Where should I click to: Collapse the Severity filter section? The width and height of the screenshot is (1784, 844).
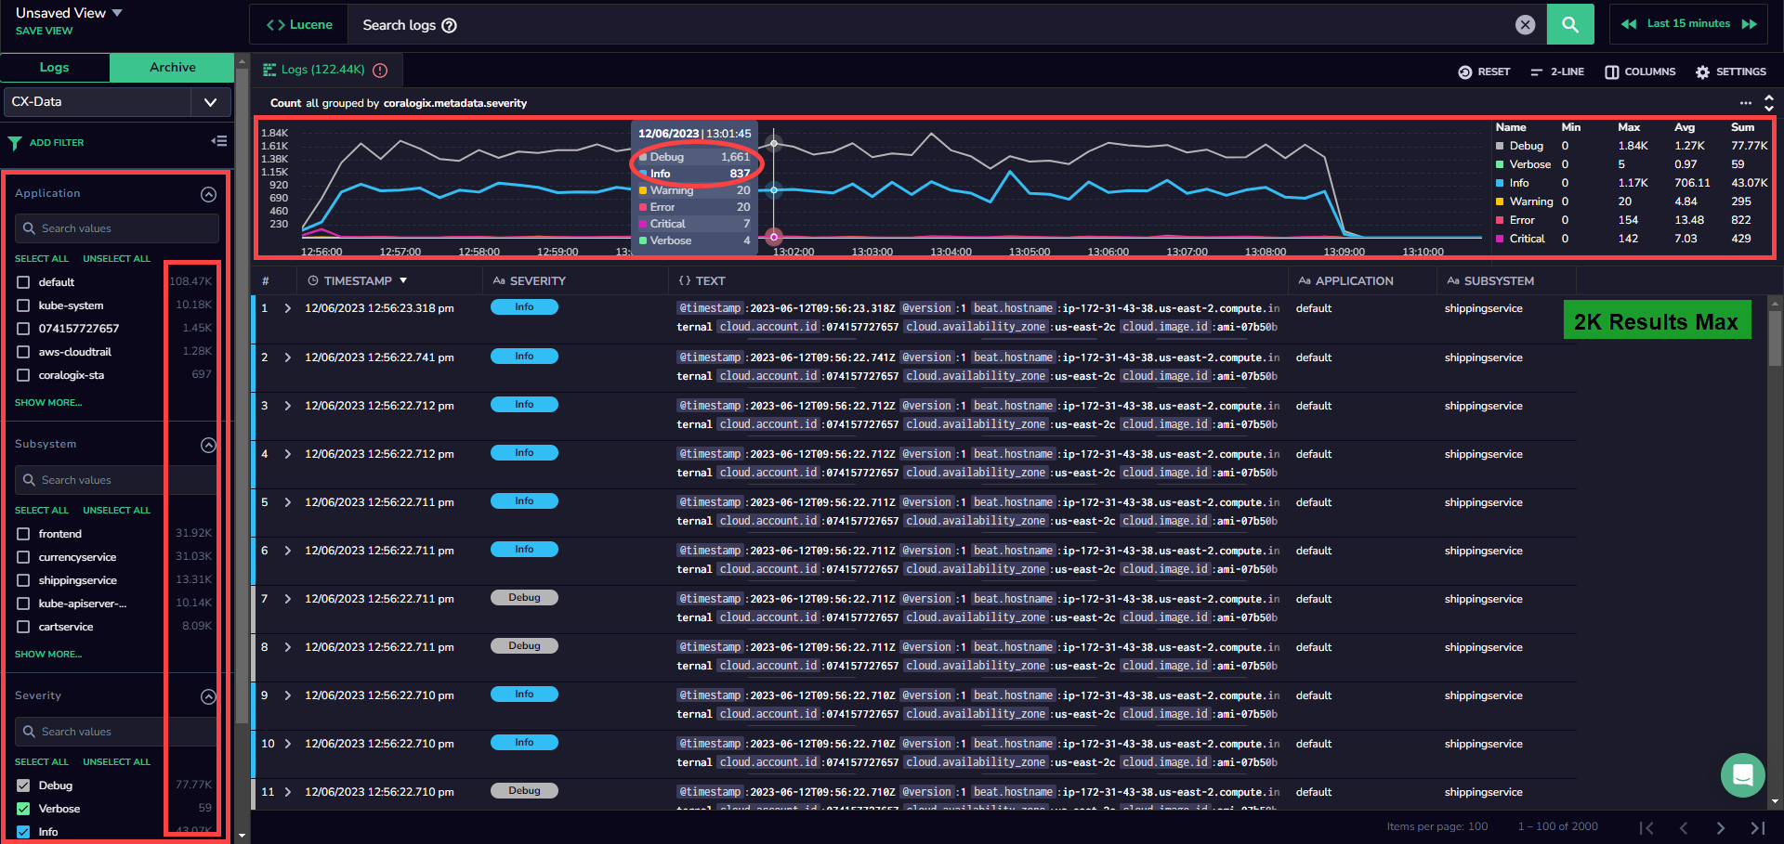[x=208, y=697]
